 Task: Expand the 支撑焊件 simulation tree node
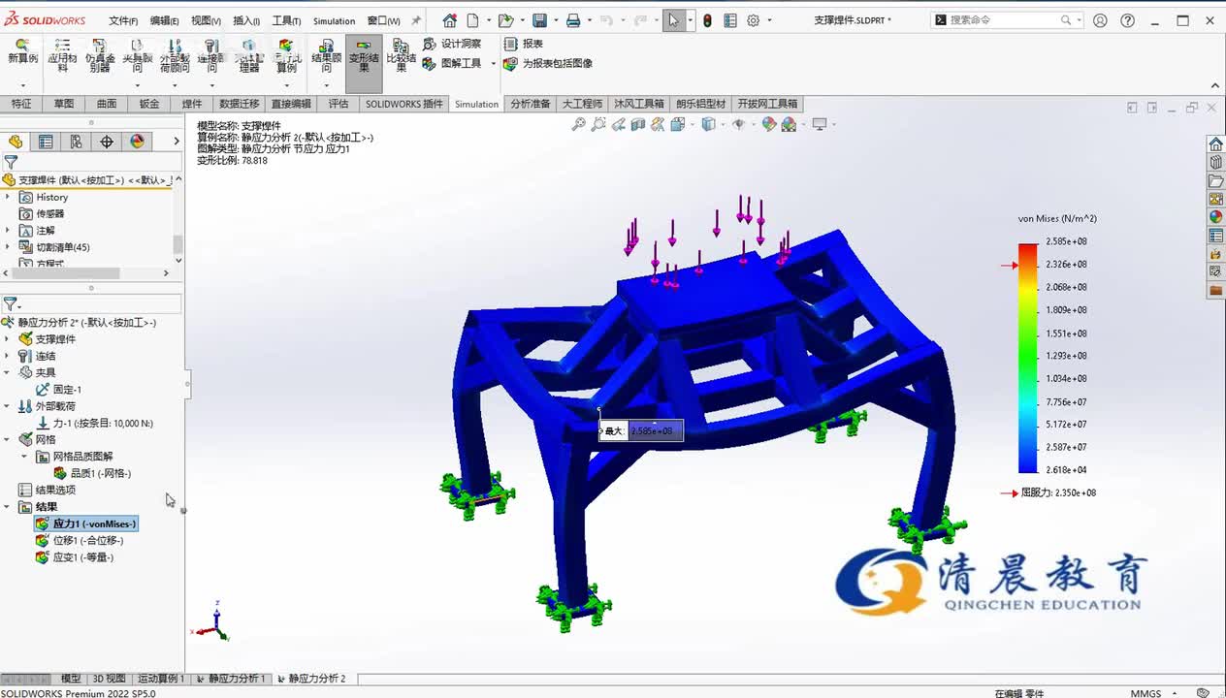pyautogui.click(x=8, y=339)
